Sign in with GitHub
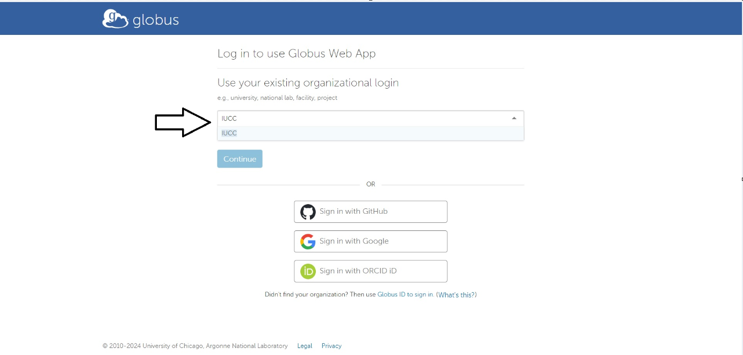 pos(371,212)
